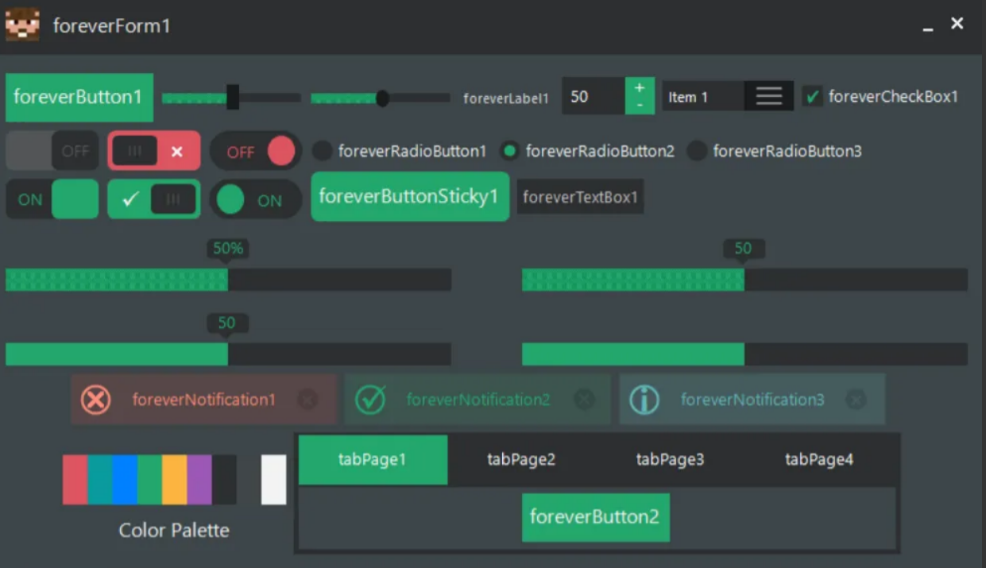Open the tabPage4 tab
Viewport: 986px width, 568px height.
coord(819,459)
